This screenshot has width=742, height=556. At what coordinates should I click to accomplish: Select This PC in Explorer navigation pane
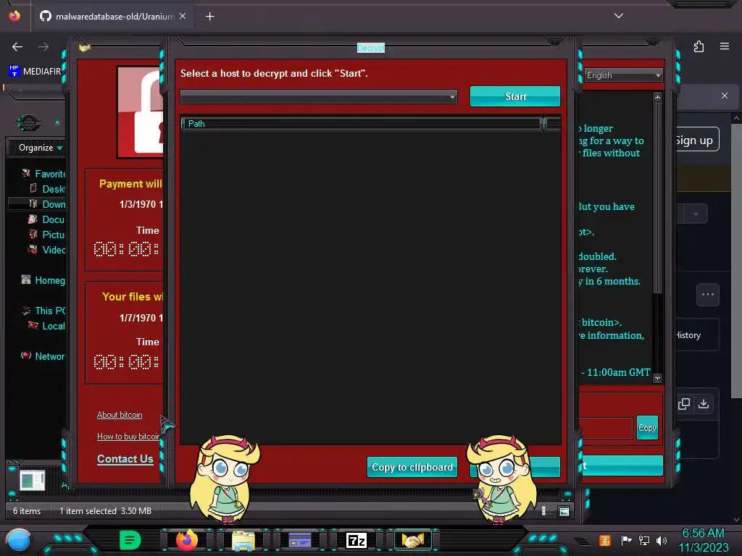coord(43,311)
